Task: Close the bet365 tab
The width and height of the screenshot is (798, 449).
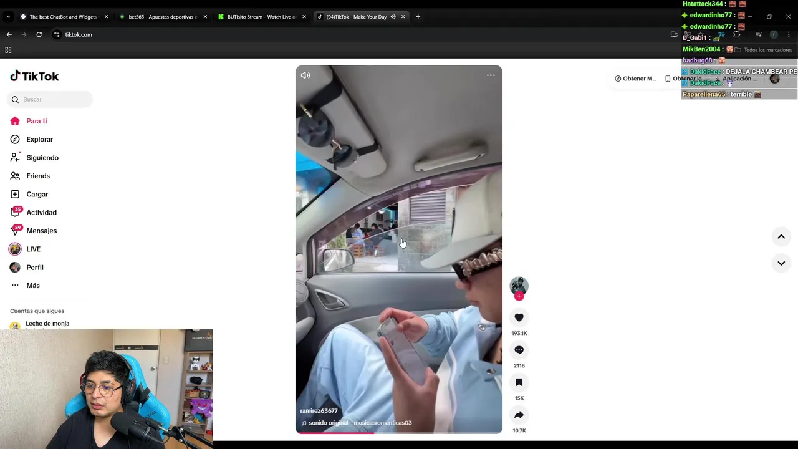Action: click(205, 17)
